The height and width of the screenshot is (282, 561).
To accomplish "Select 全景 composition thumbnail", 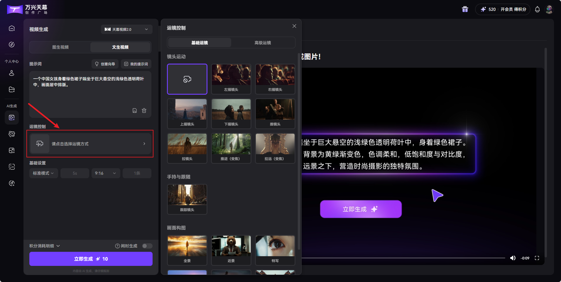I will (187, 250).
